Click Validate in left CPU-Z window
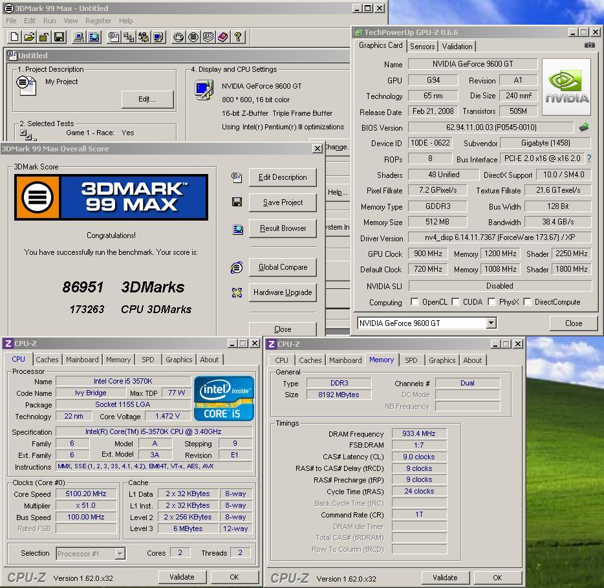This screenshot has width=604, height=588. (x=182, y=577)
